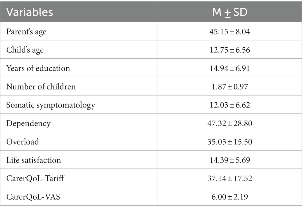
Task: Click the value 35.05 ± 15.50
Action: coord(230,142)
